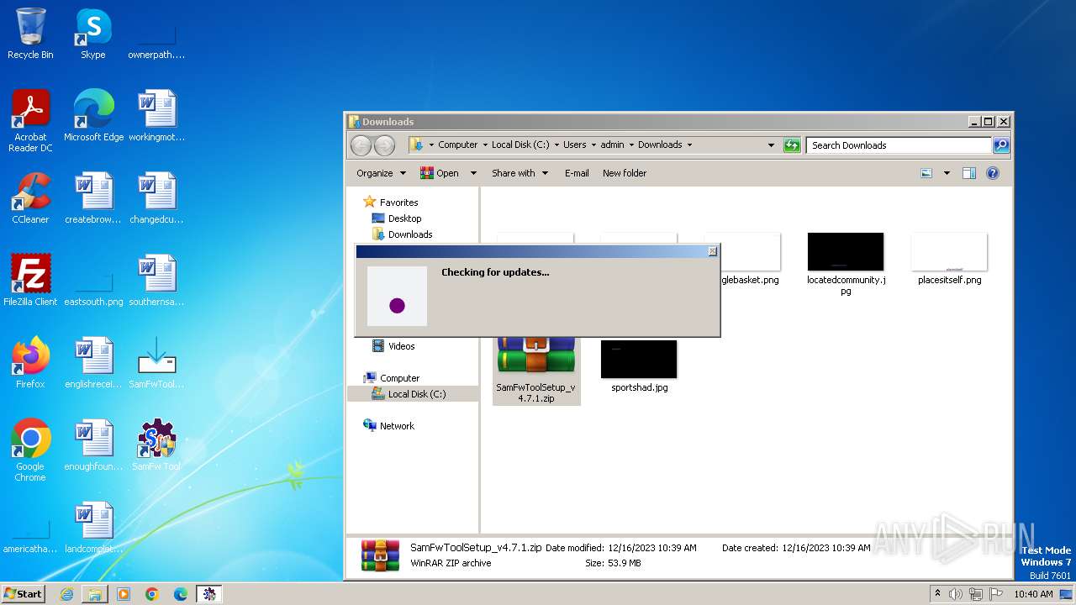Create a New folder
This screenshot has width=1076, height=605.
tap(625, 173)
